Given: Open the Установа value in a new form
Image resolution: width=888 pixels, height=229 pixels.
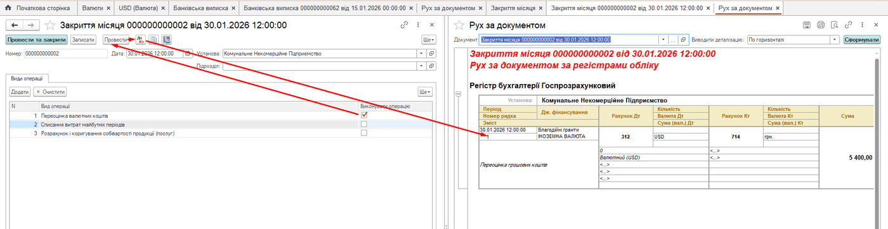Looking at the screenshot, I should 432,54.
